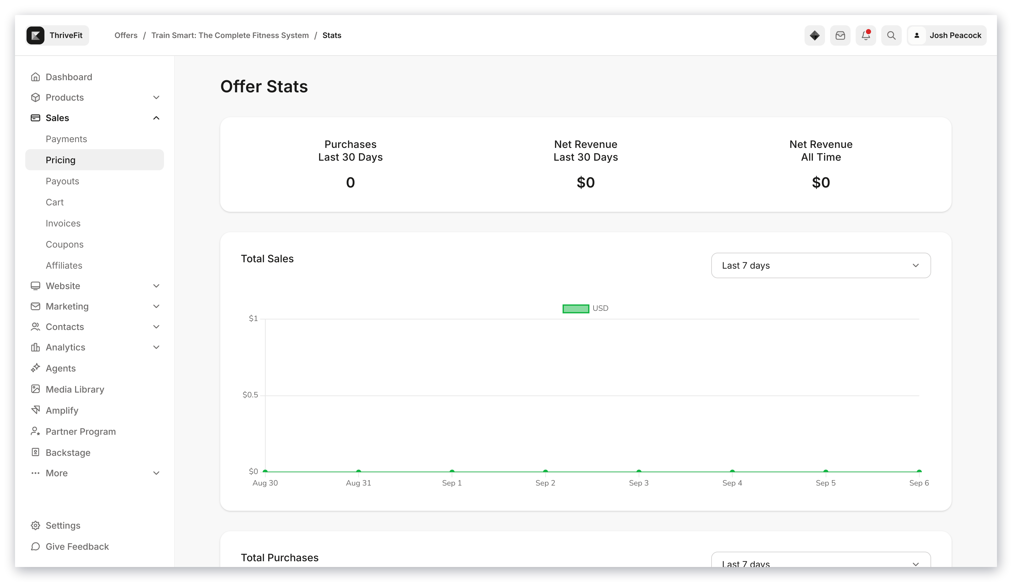
Task: Click Total Purchases card title
Action: coord(279,558)
